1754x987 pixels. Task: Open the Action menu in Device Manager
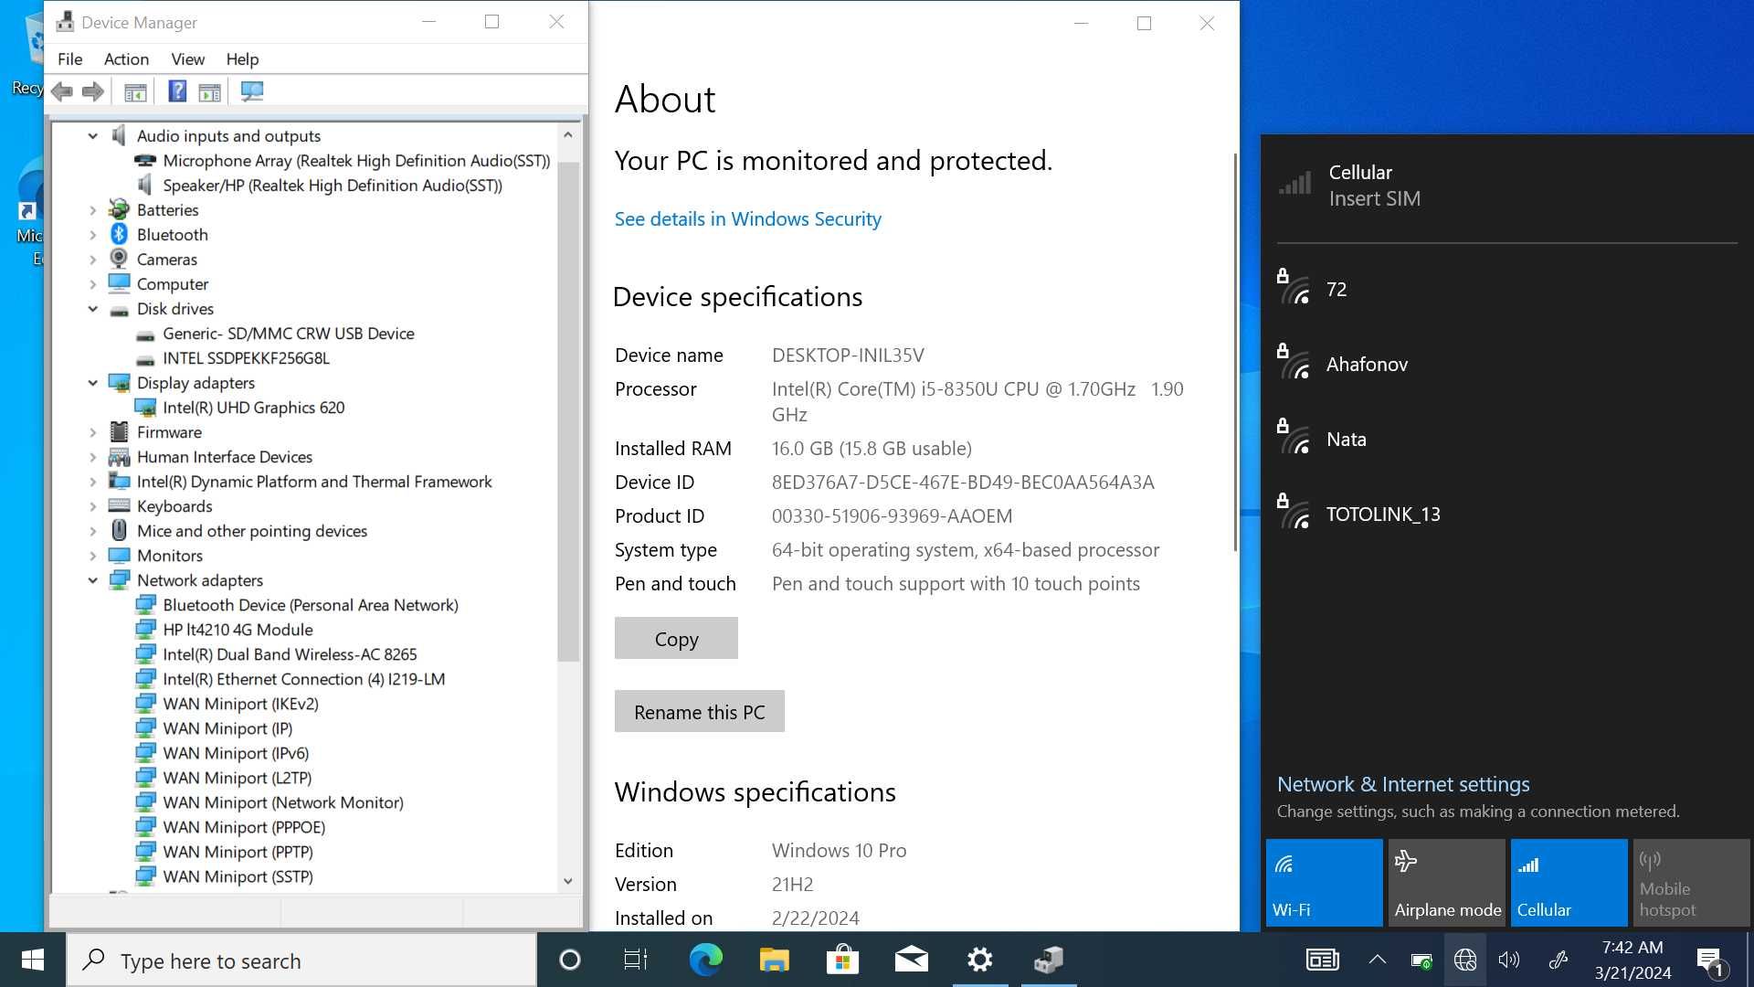126,58
